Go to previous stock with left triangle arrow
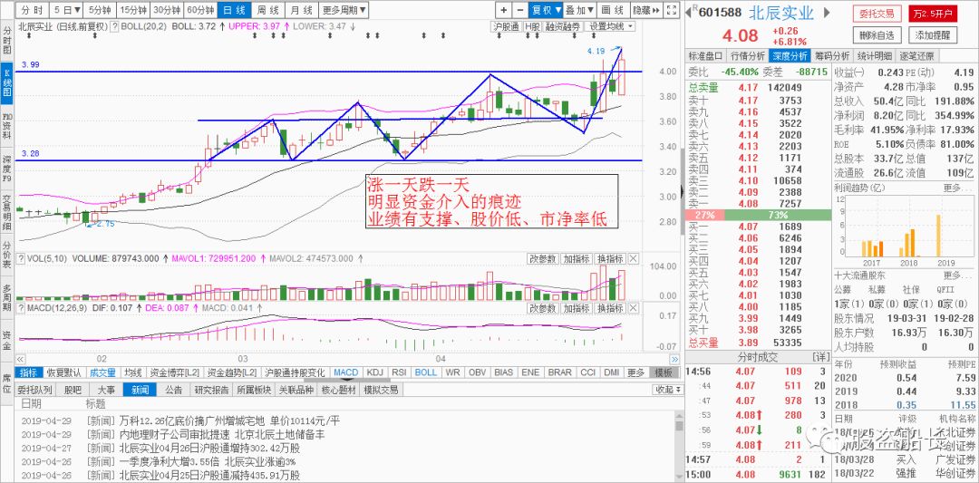979x483 pixels. [690, 11]
